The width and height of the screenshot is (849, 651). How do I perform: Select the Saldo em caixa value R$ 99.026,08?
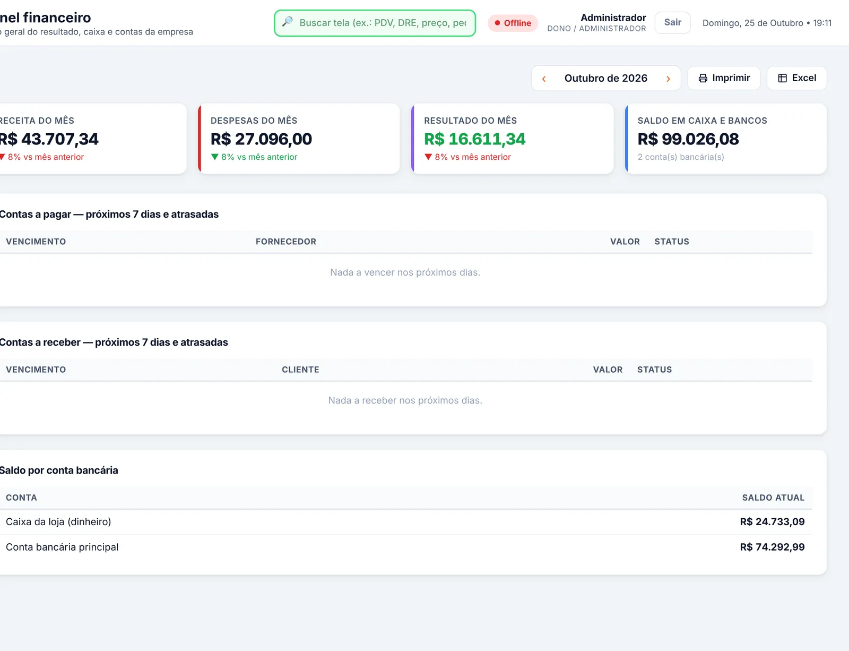(x=688, y=139)
